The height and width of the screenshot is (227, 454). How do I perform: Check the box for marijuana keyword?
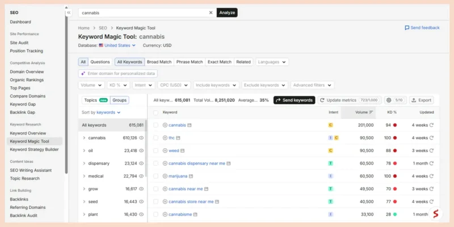coord(155,176)
